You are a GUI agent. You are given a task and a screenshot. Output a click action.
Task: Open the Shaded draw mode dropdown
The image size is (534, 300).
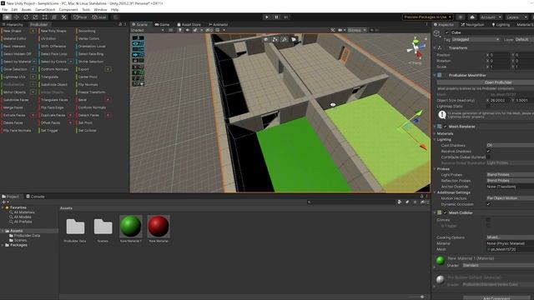coord(148,30)
